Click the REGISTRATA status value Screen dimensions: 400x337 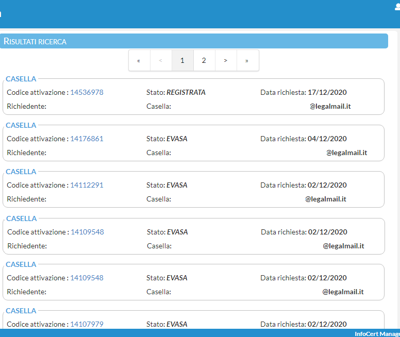[x=186, y=92]
